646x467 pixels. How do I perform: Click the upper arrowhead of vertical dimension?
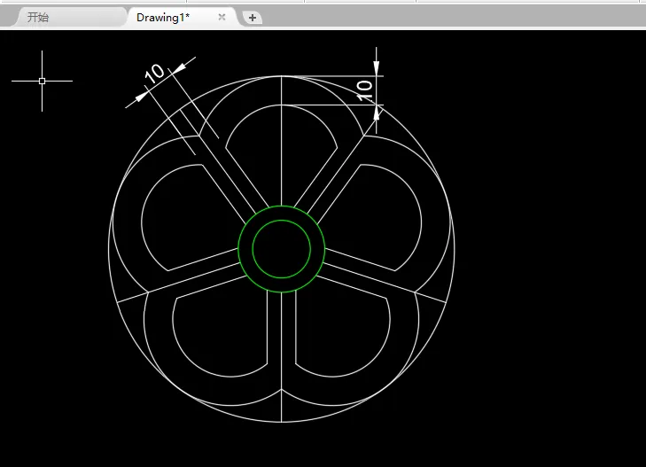click(376, 69)
